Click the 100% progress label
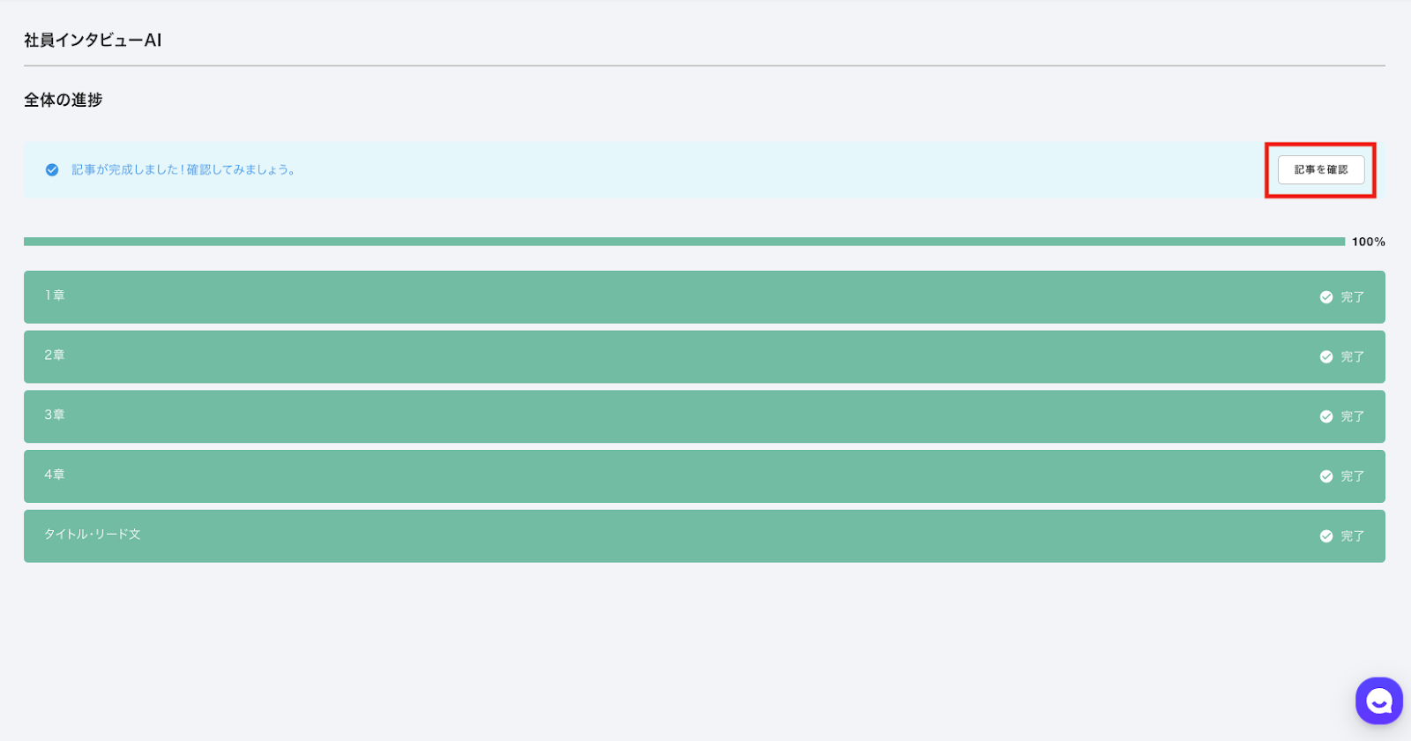The image size is (1411, 741). [x=1368, y=242]
